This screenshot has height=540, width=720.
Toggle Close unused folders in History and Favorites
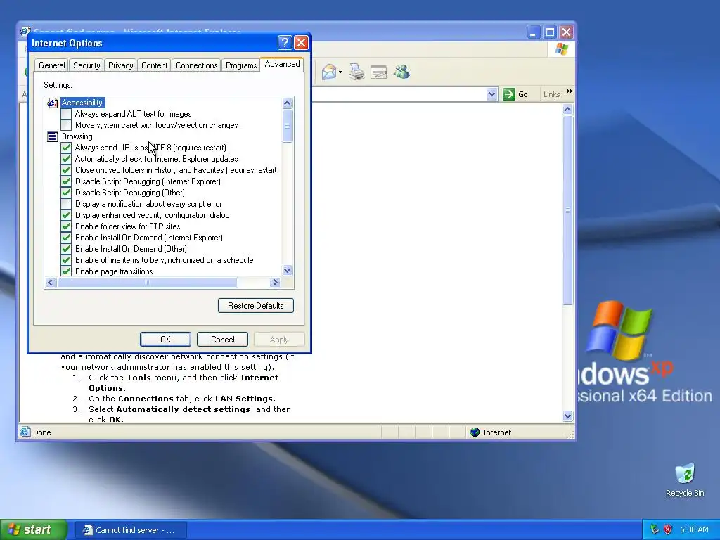click(66, 170)
